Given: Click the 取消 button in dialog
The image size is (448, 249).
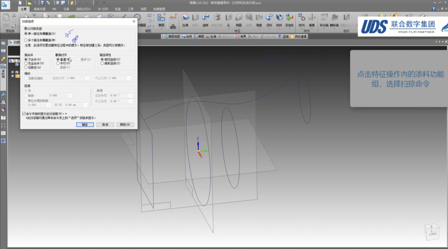Looking at the screenshot, I should coord(104,124).
